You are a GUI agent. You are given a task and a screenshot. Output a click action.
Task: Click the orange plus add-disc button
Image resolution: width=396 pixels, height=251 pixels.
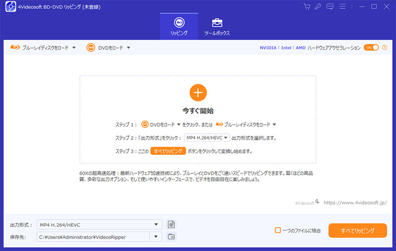click(198, 93)
